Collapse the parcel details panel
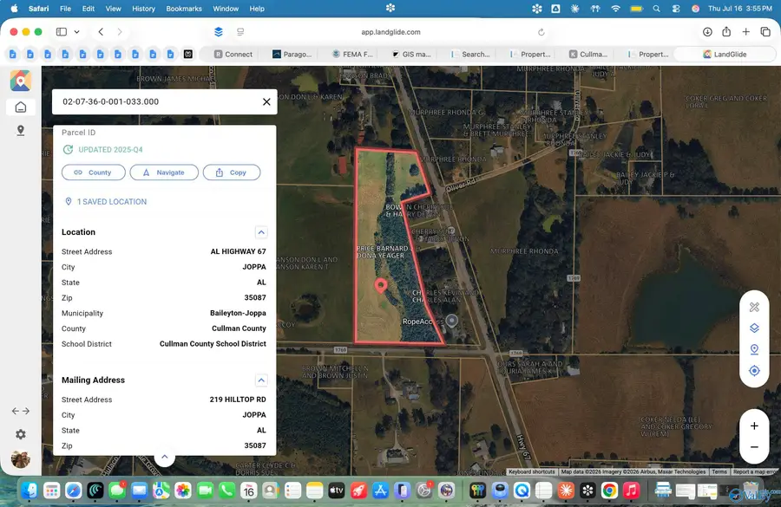 click(165, 456)
